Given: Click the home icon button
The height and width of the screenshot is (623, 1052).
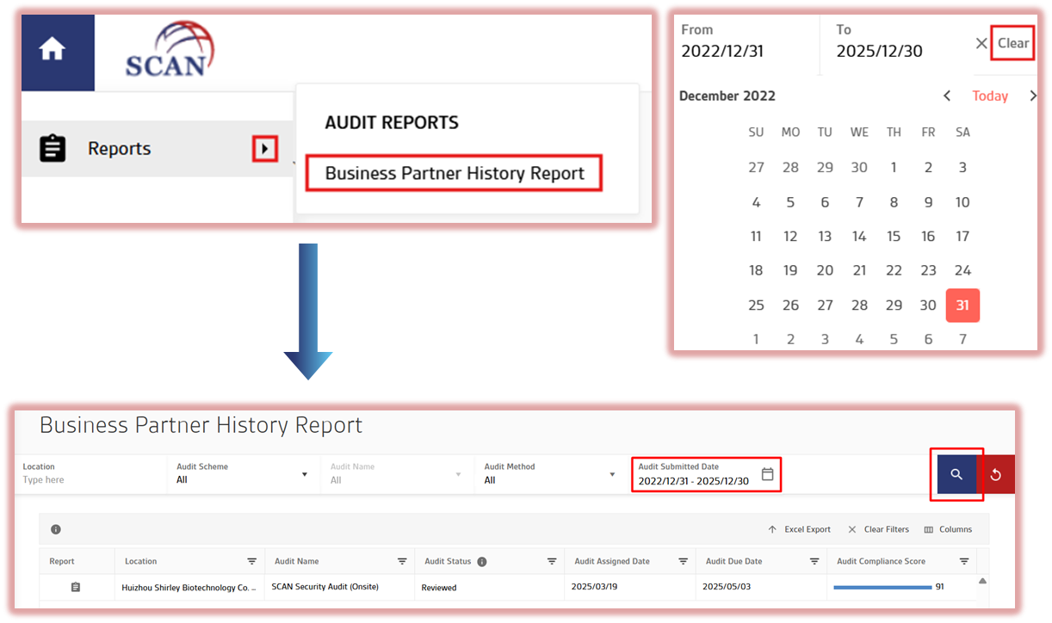Looking at the screenshot, I should 53,51.
